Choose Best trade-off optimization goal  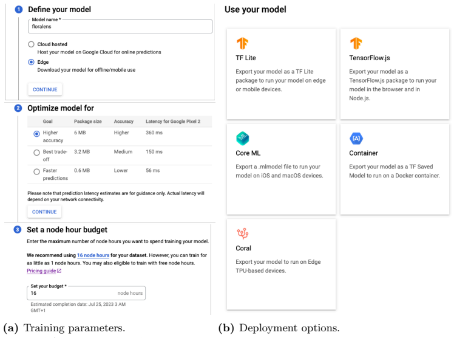(36, 153)
